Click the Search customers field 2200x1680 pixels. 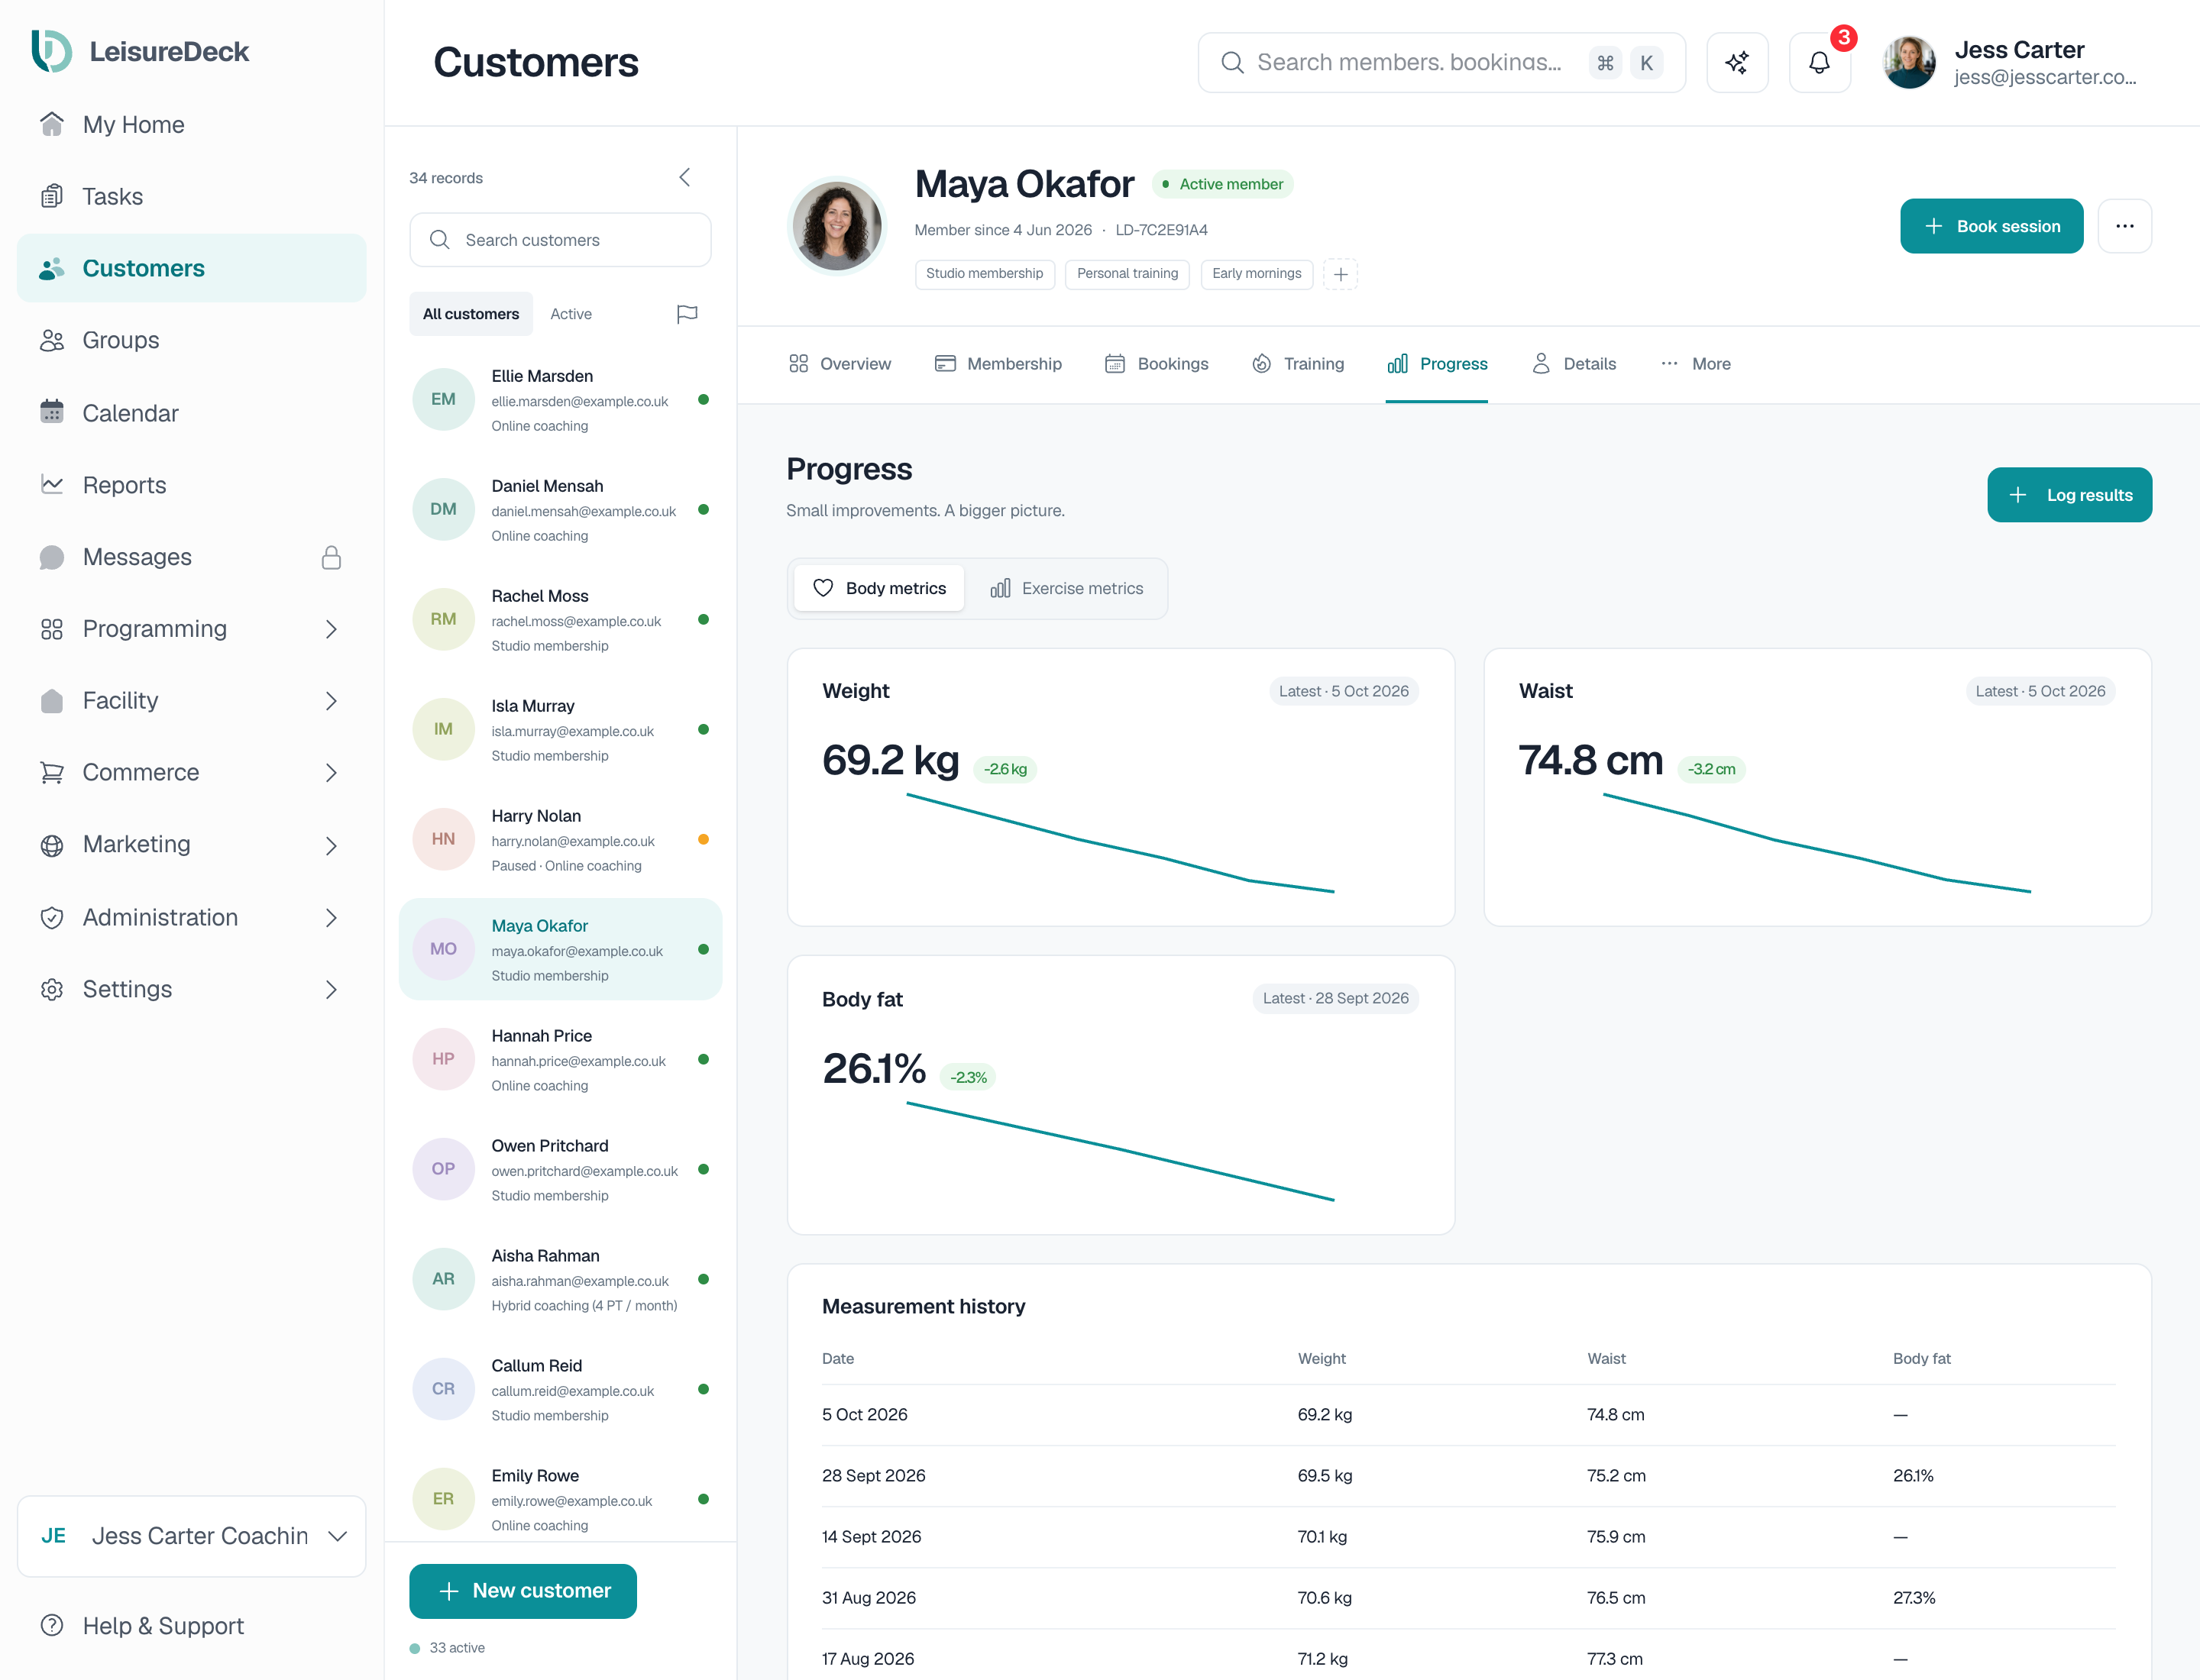pos(560,240)
